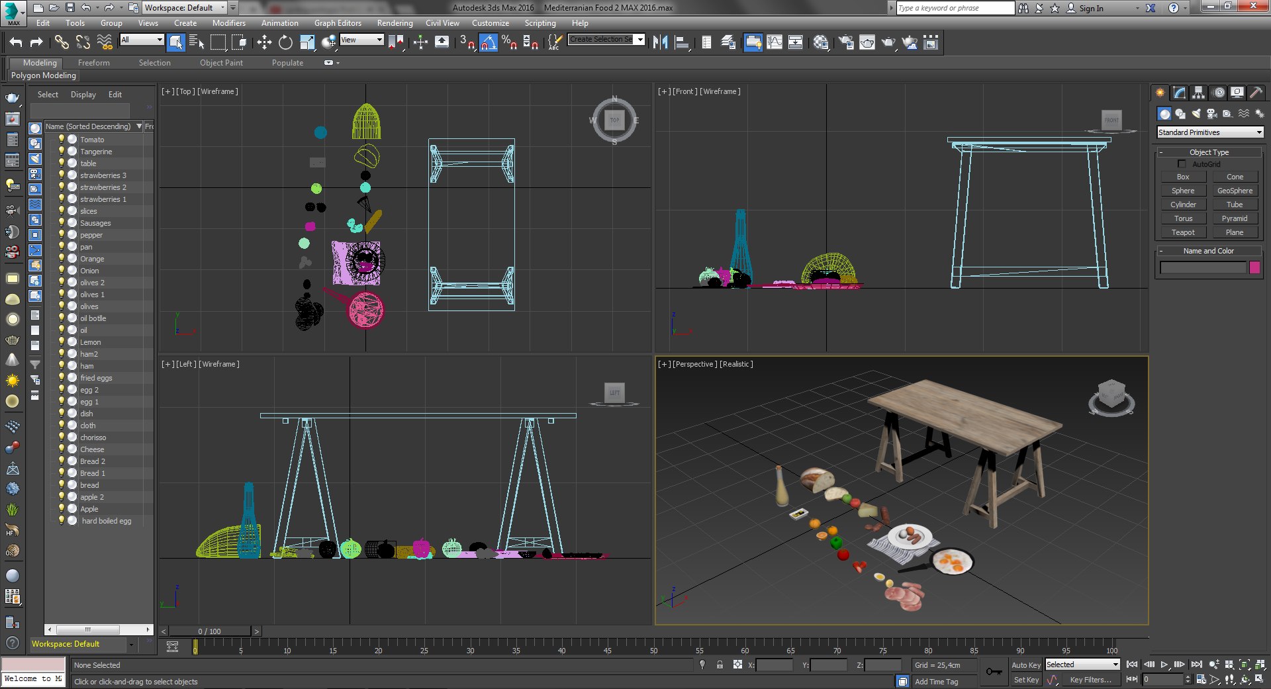Click the Undo arrow icon
This screenshot has width=1271, height=689.
coord(15,42)
